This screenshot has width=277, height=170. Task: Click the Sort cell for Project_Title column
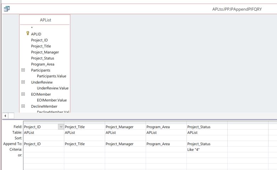(84, 138)
